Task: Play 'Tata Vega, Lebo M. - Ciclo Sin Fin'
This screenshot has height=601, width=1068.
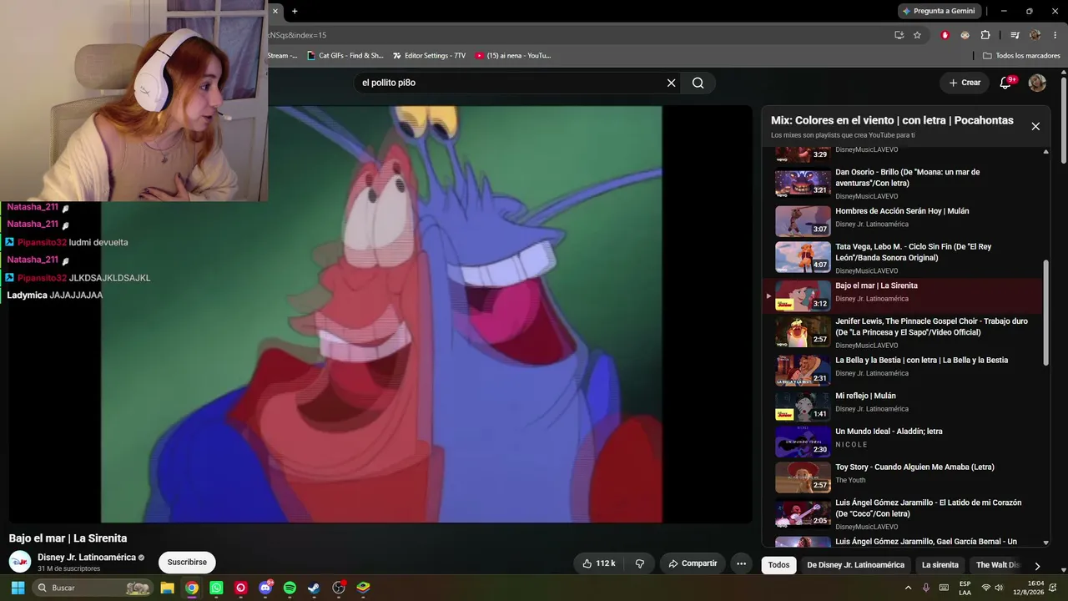Action: [x=904, y=257]
